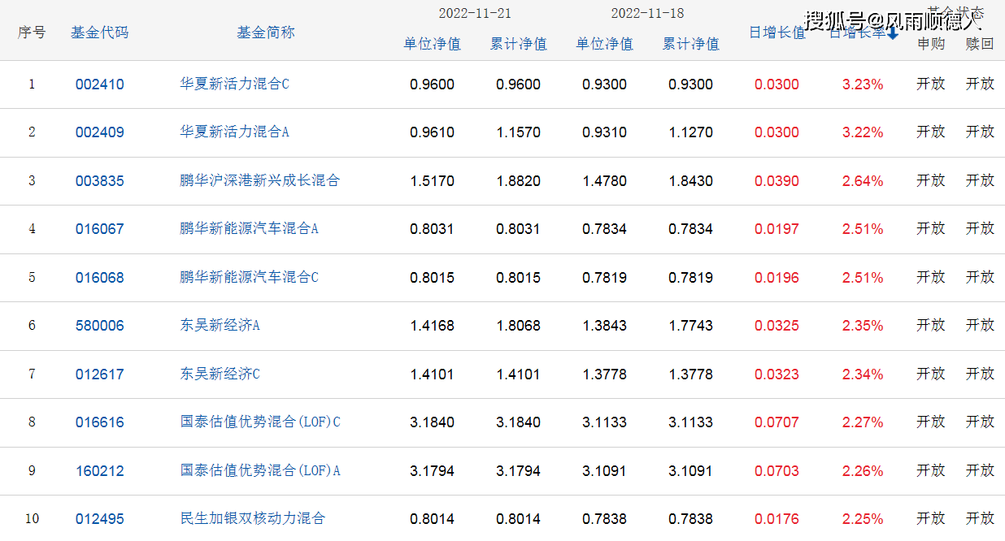This screenshot has width=1005, height=541.
Task: Select daily growth value 0.0390
Action: (777, 181)
